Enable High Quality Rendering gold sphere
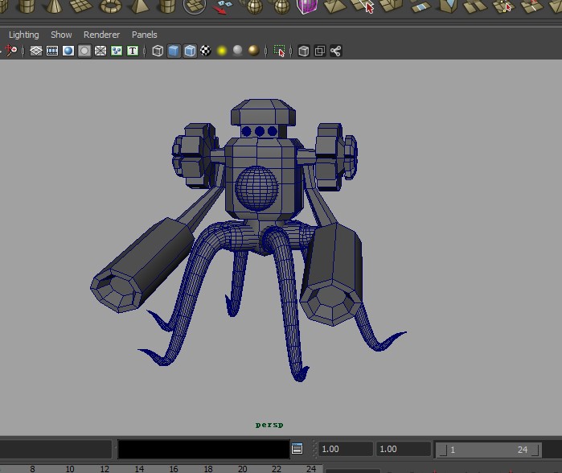This screenshot has width=562, height=473. [254, 51]
